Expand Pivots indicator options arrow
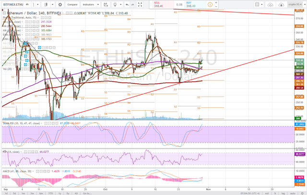Viewport: 307px width, 195px height. pyautogui.click(x=38, y=18)
